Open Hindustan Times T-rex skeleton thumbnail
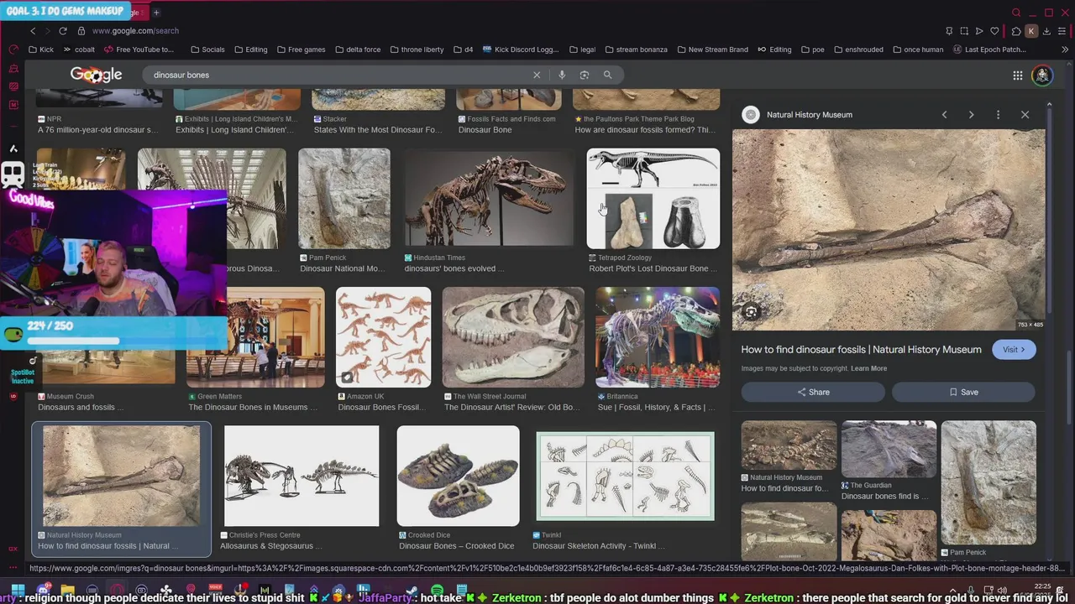 [488, 199]
